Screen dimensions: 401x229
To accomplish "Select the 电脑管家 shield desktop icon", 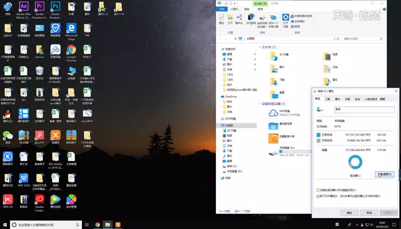I will pyautogui.click(x=55, y=30).
